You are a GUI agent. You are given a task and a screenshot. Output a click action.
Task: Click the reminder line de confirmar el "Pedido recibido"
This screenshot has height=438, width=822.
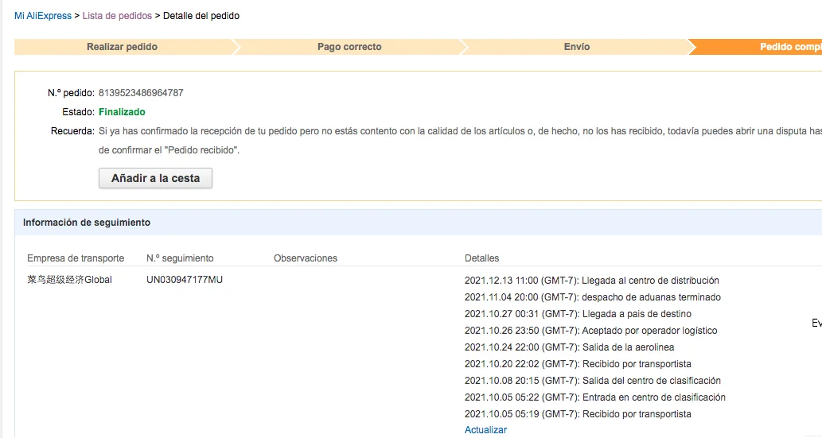pos(169,149)
